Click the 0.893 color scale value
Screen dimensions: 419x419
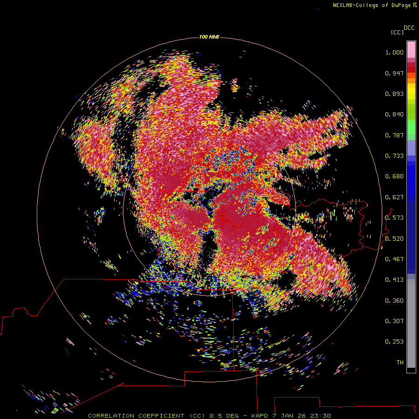click(394, 94)
